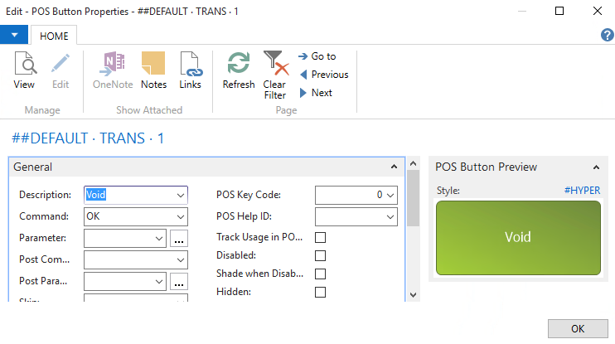Click the green Void button preview
The image size is (615, 344).
pyautogui.click(x=518, y=237)
